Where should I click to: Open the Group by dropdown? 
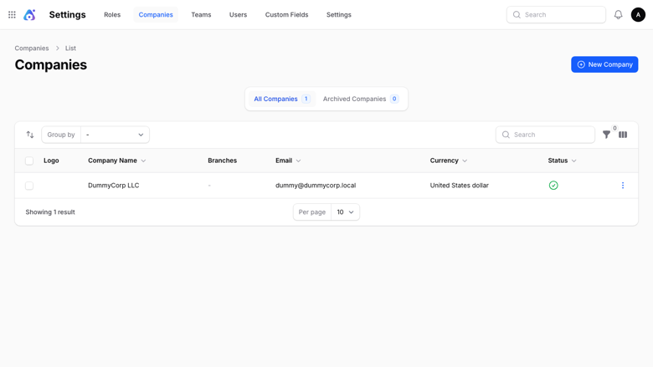(115, 135)
